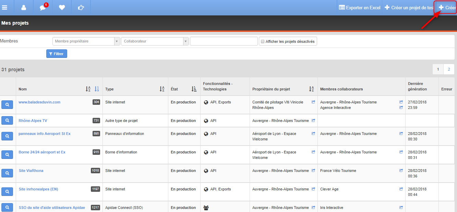Open the hamburger main menu
The height and width of the screenshot is (212, 457).
(5, 8)
